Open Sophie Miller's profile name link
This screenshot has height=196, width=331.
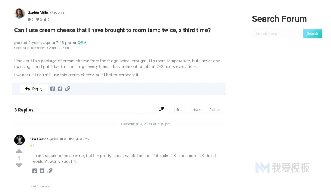(x=38, y=12)
